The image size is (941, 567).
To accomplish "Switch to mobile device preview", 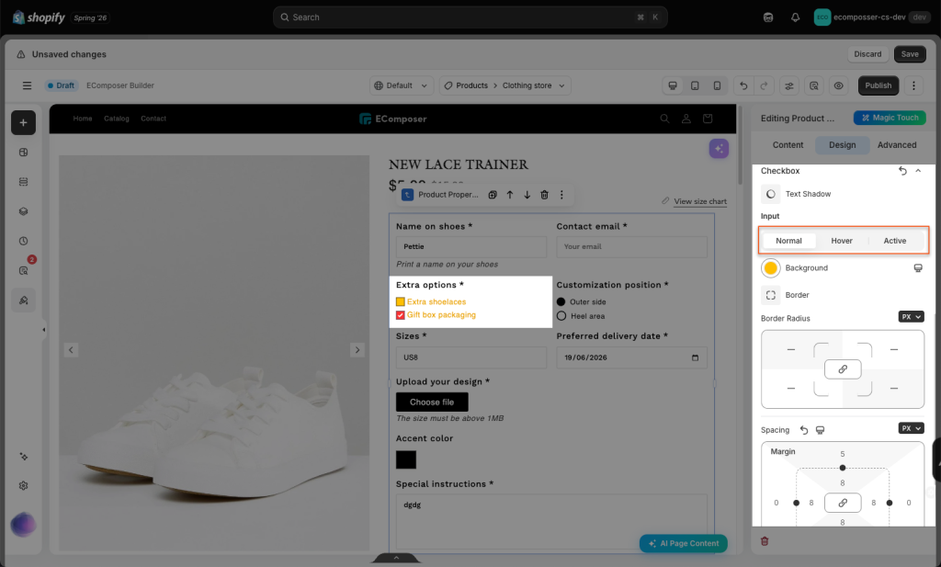I will 717,85.
